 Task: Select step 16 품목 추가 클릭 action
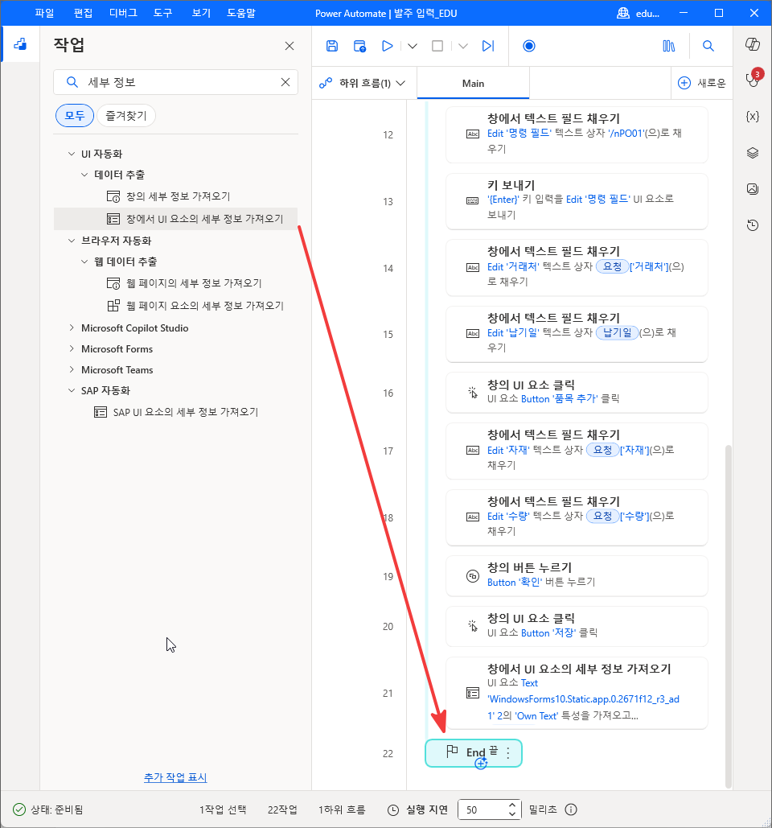[577, 393]
